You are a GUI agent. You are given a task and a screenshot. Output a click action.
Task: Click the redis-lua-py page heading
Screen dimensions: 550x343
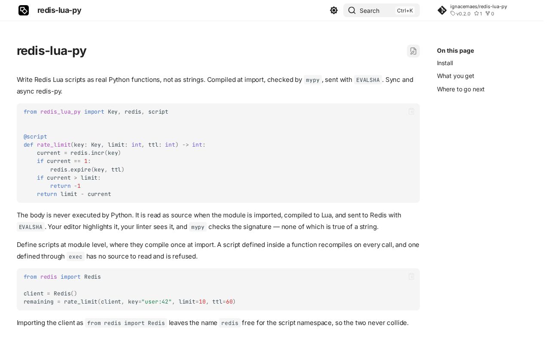coord(52,51)
